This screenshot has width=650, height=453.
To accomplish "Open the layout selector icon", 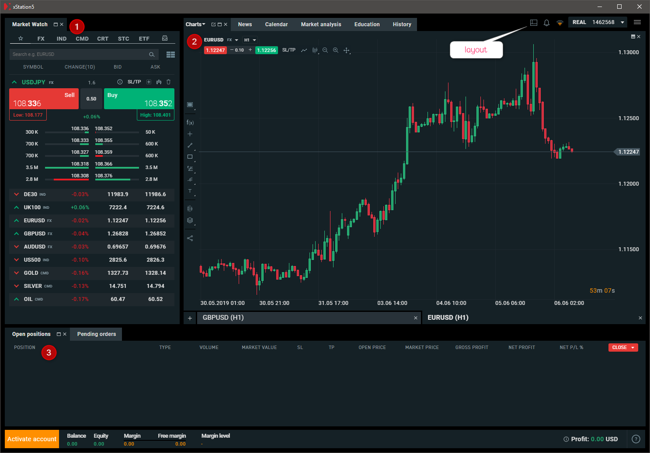I will 534,23.
